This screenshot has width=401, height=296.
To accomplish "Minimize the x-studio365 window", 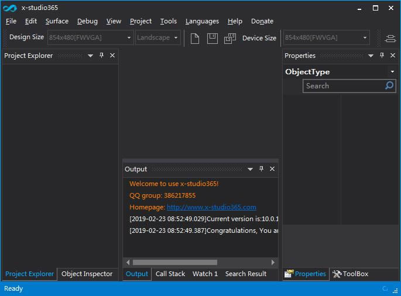I will (x=359, y=8).
